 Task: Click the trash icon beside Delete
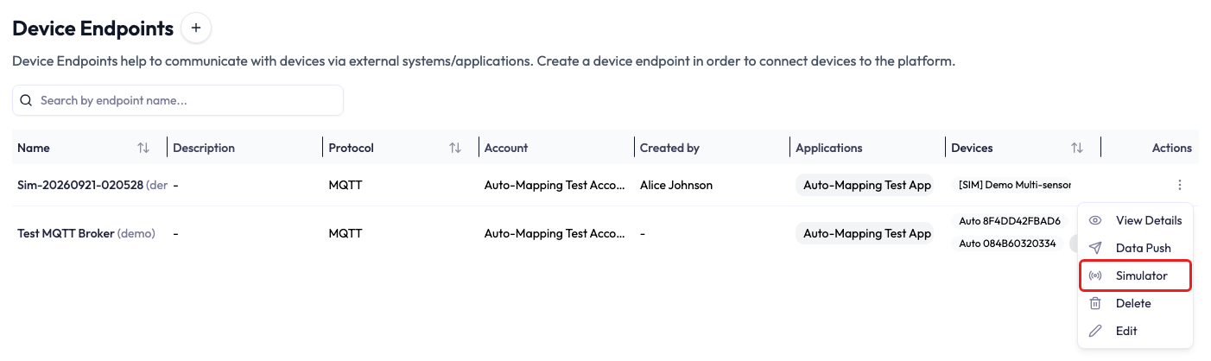1095,303
